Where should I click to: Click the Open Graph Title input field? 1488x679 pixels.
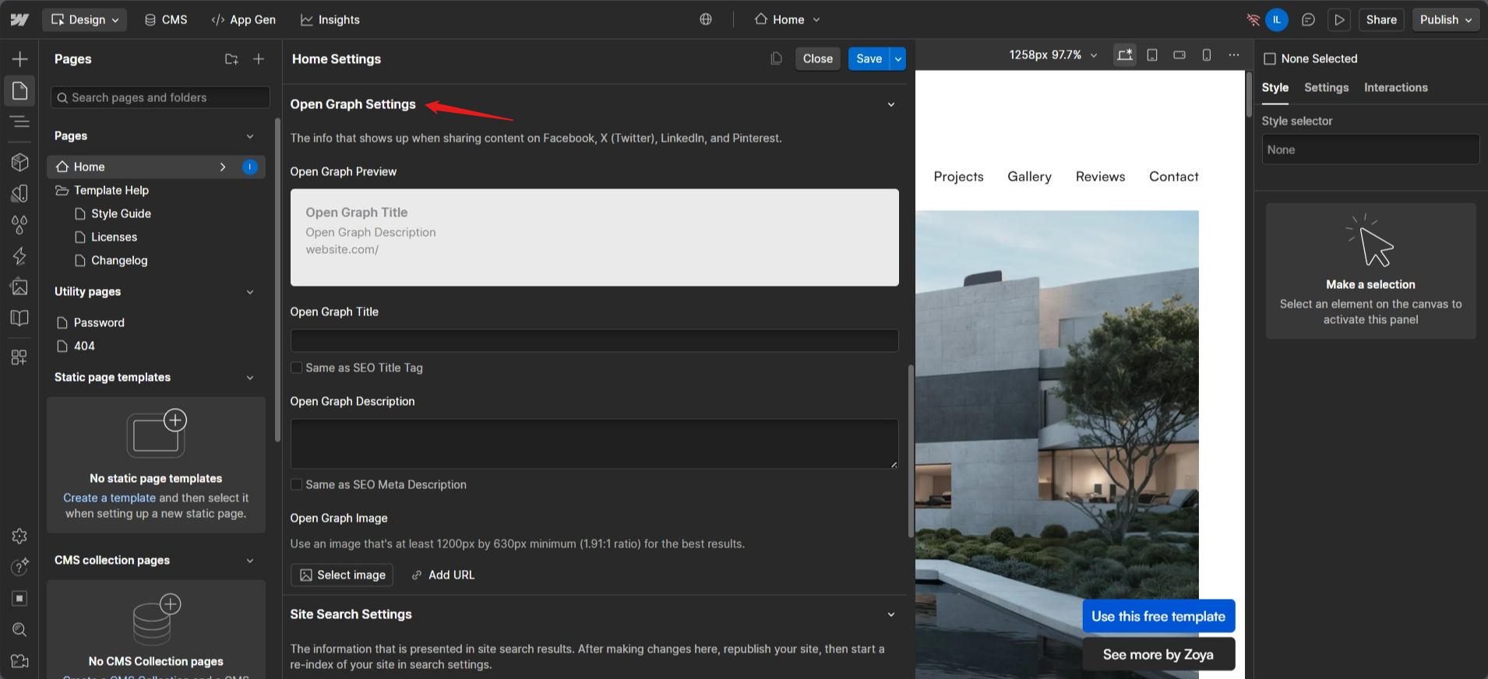pos(594,340)
